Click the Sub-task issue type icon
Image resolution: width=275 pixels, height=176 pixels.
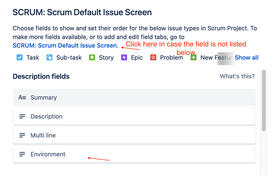pos(49,57)
